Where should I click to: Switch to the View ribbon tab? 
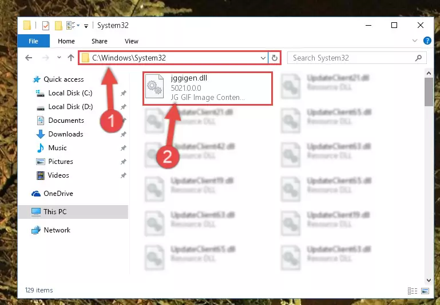click(132, 41)
